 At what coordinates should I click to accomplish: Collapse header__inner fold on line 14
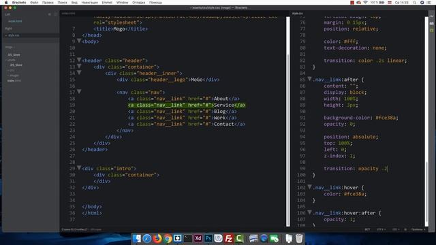(79, 73)
